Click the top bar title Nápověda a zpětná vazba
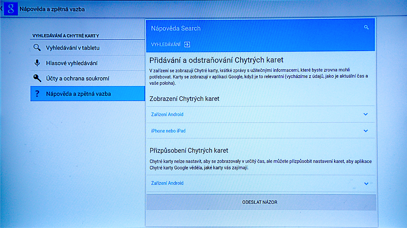This screenshot has height=228, width=407. point(52,9)
